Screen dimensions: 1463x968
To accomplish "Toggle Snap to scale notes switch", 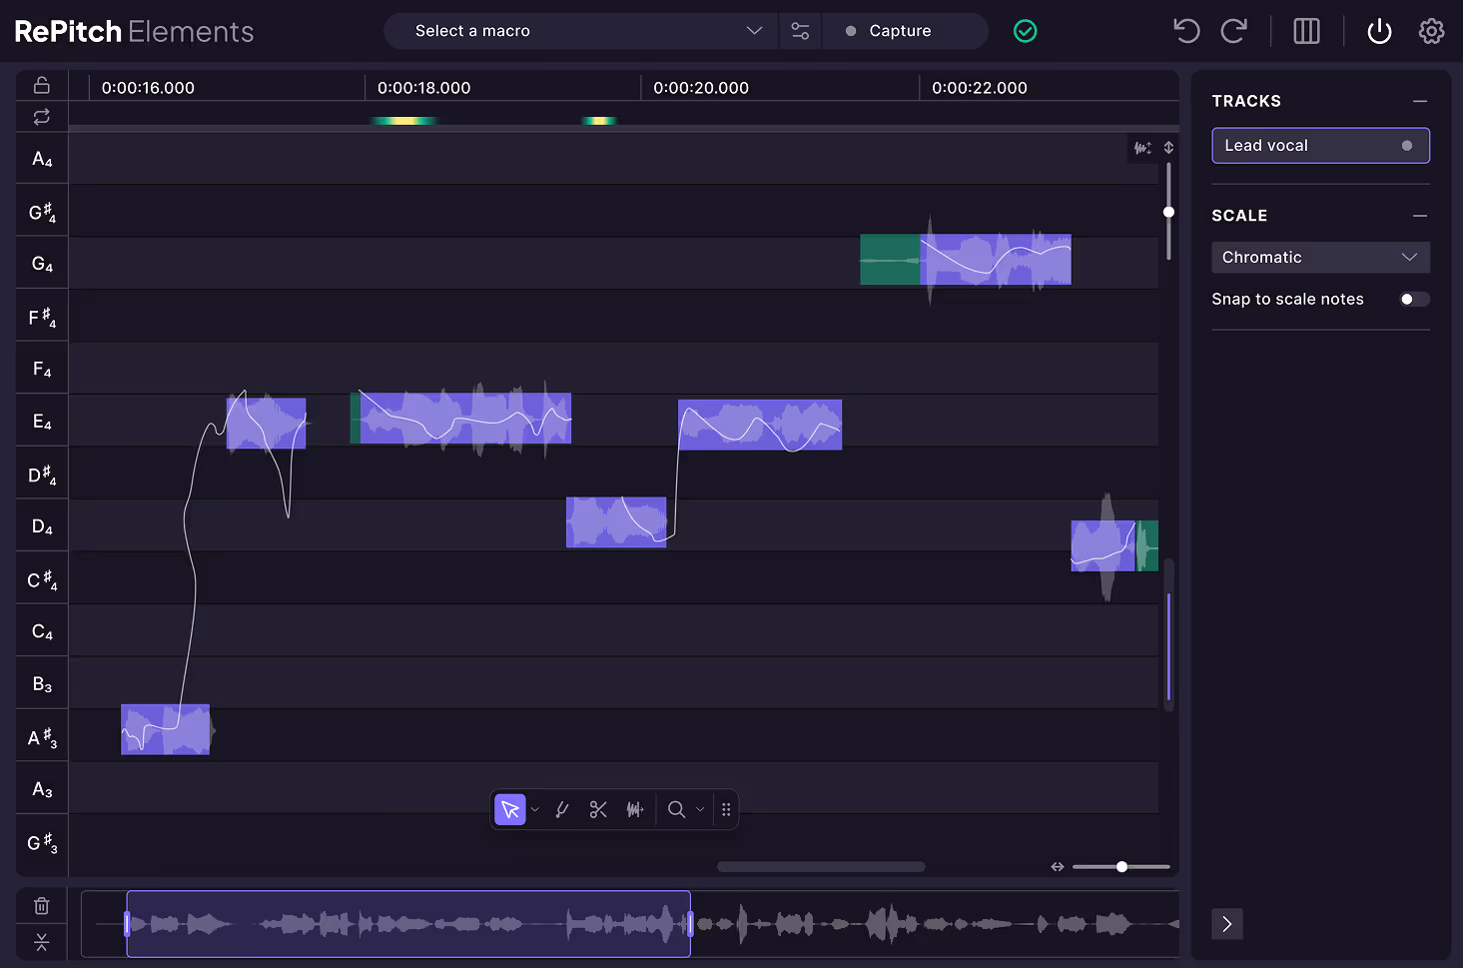I will pyautogui.click(x=1414, y=299).
